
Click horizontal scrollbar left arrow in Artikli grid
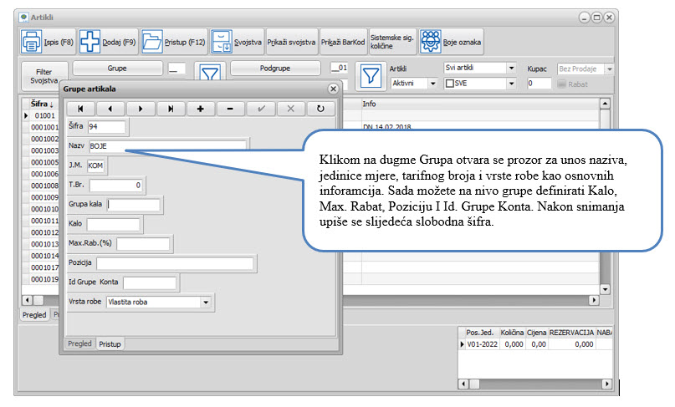[27, 300]
